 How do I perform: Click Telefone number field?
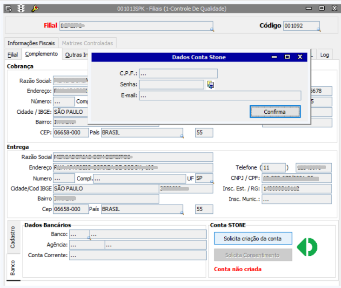tap(314, 167)
